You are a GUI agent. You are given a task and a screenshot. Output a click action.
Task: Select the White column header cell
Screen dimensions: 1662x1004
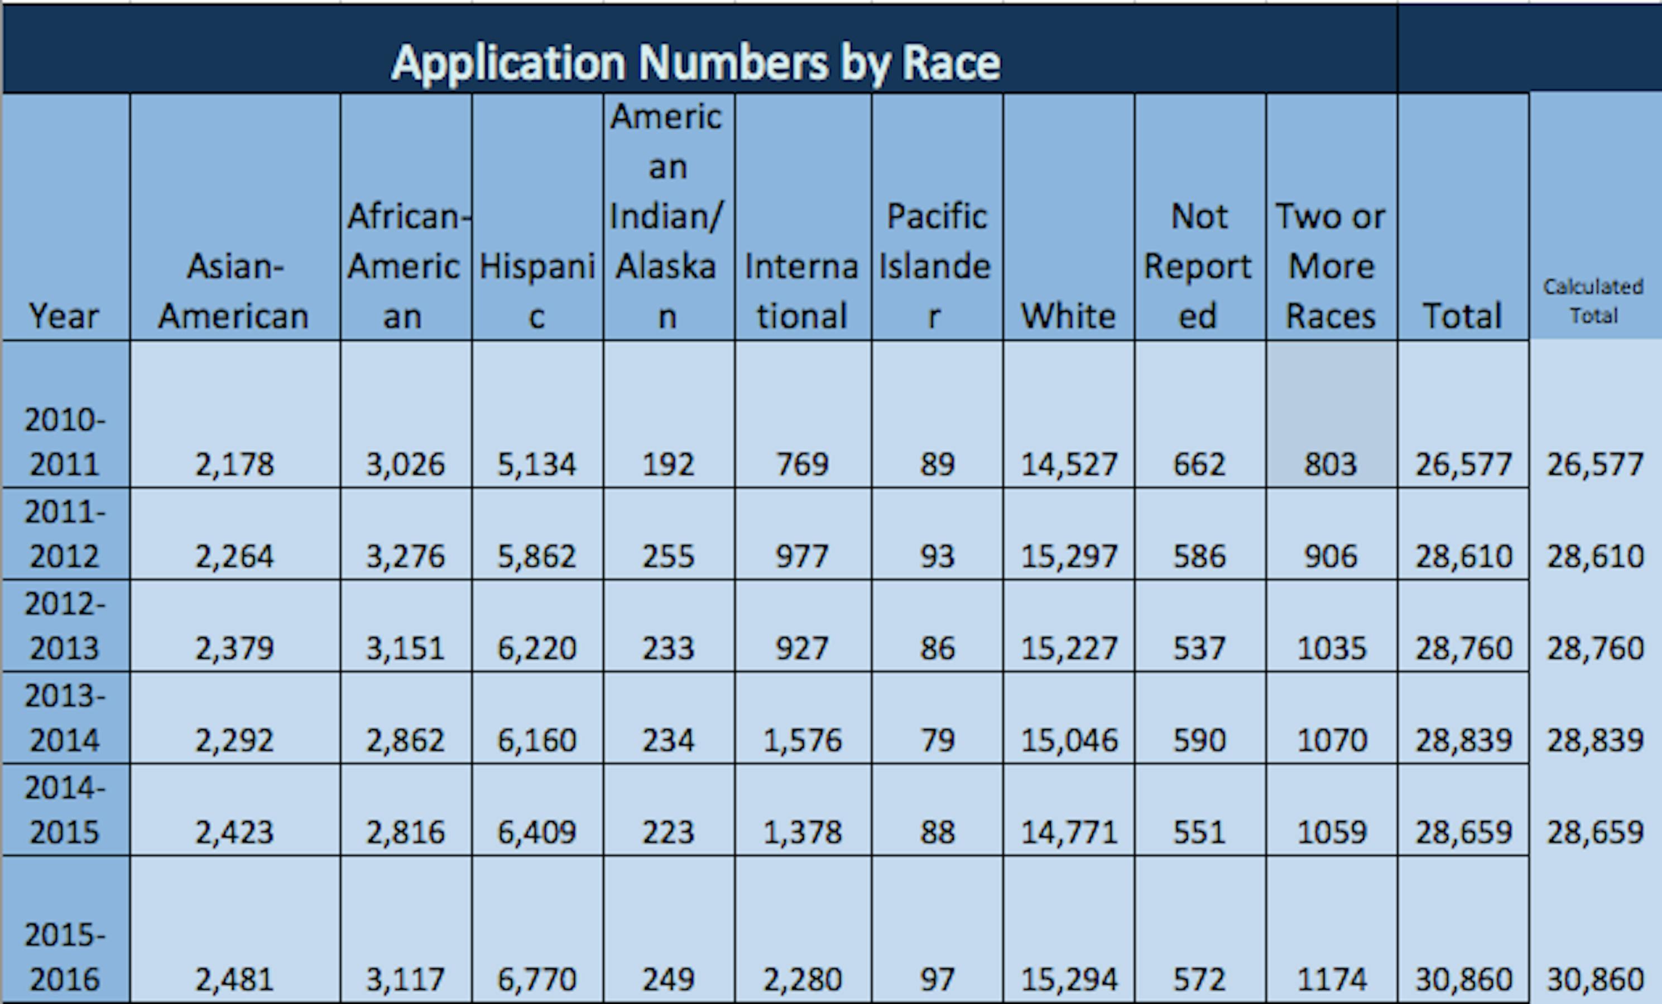(x=1068, y=316)
